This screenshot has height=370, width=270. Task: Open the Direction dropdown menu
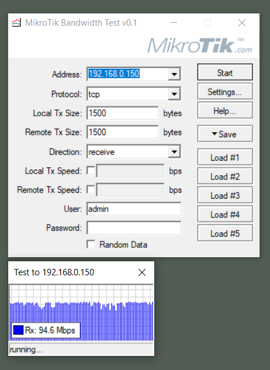pyautogui.click(x=174, y=152)
